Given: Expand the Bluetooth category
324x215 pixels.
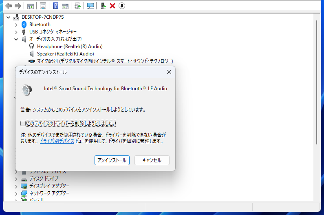Looking at the screenshot, I should 16,25.
